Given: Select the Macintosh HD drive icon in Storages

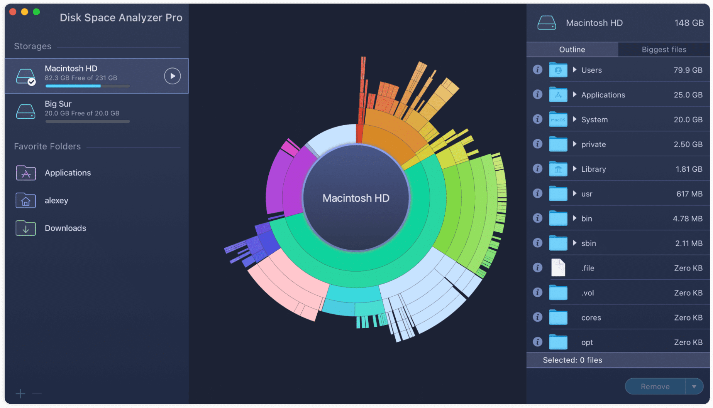Looking at the screenshot, I should click(26, 77).
